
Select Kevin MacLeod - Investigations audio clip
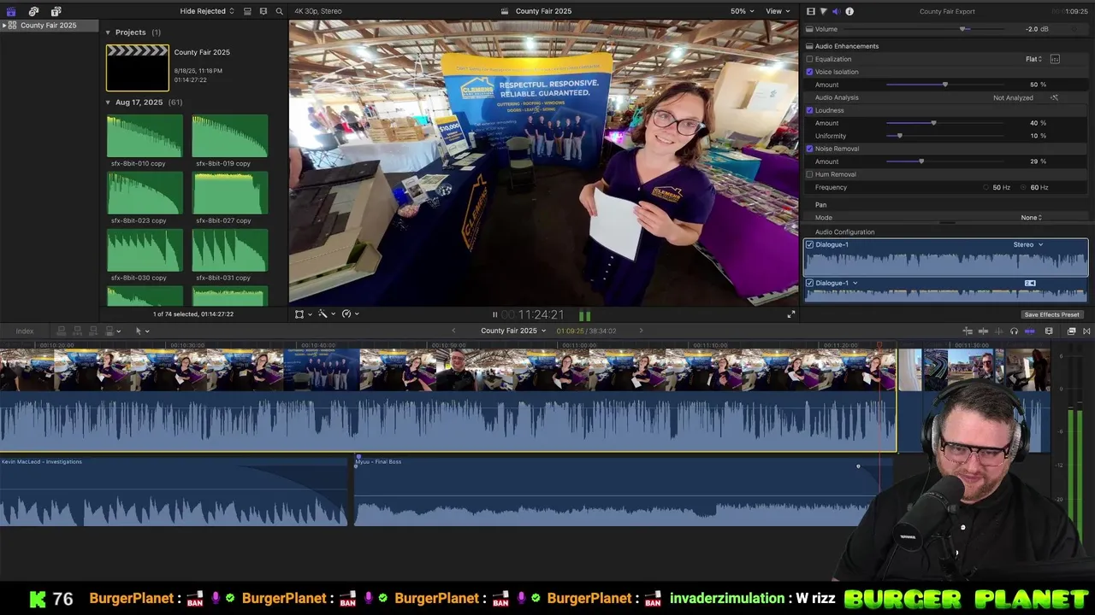(175, 490)
